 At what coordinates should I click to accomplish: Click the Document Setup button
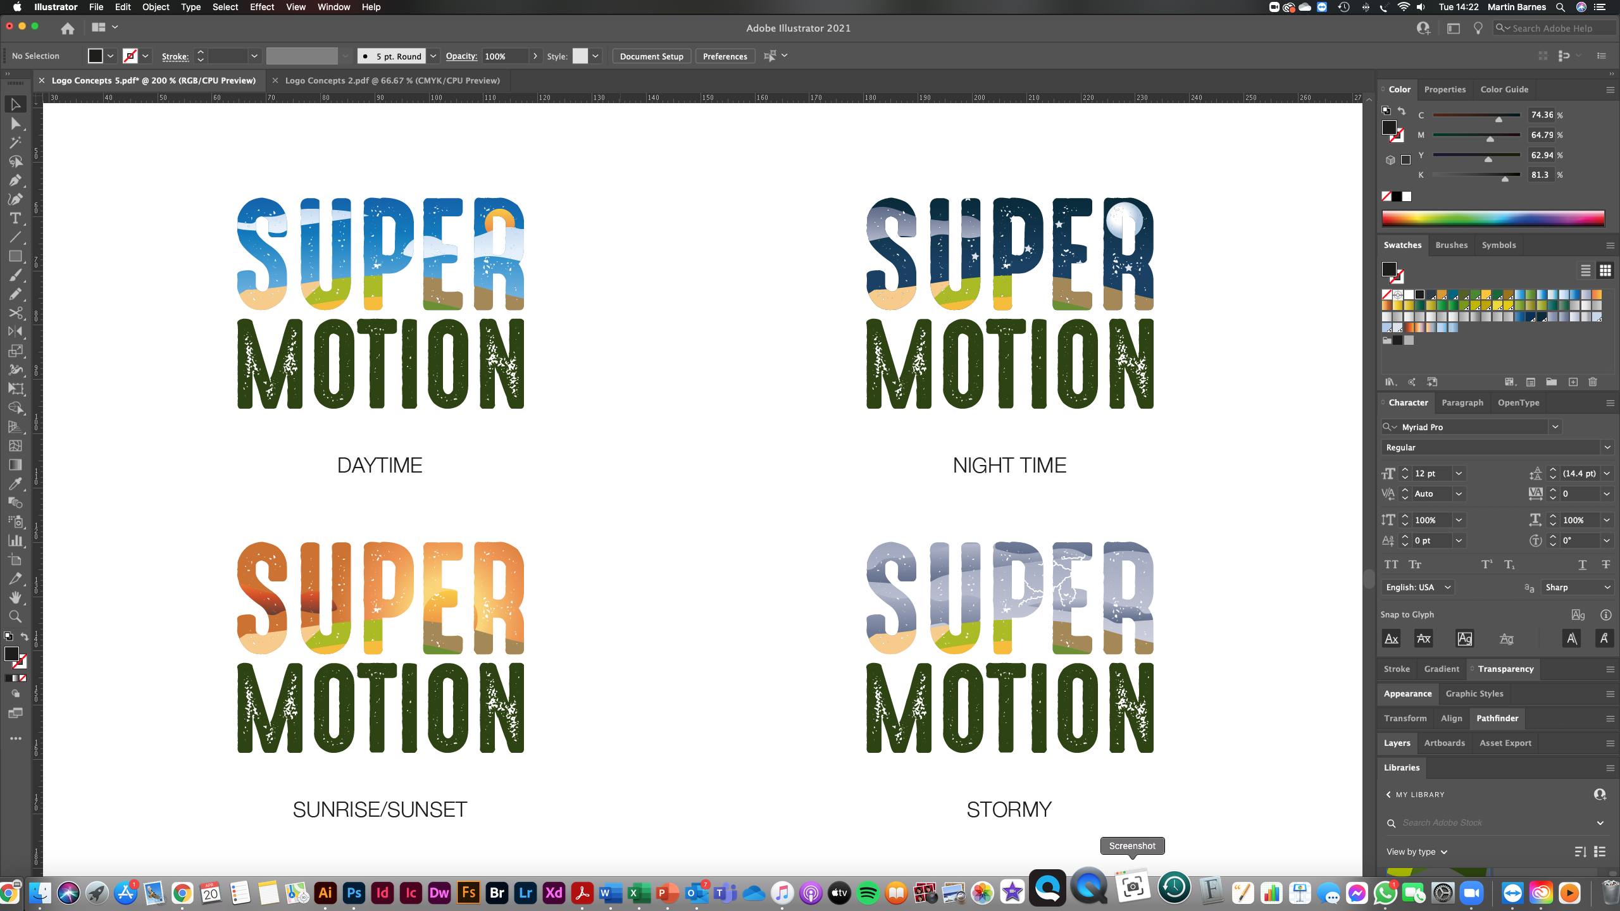(x=651, y=56)
